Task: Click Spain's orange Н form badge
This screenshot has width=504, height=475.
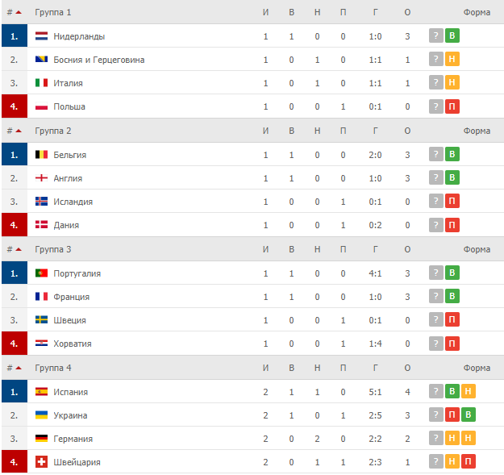Action: coord(469,392)
